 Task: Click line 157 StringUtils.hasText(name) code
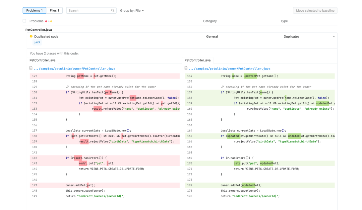[x=247, y=92]
